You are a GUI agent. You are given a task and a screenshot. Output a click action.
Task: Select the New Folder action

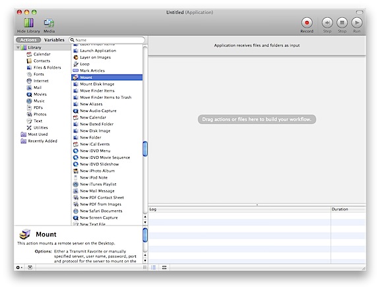tap(107, 138)
